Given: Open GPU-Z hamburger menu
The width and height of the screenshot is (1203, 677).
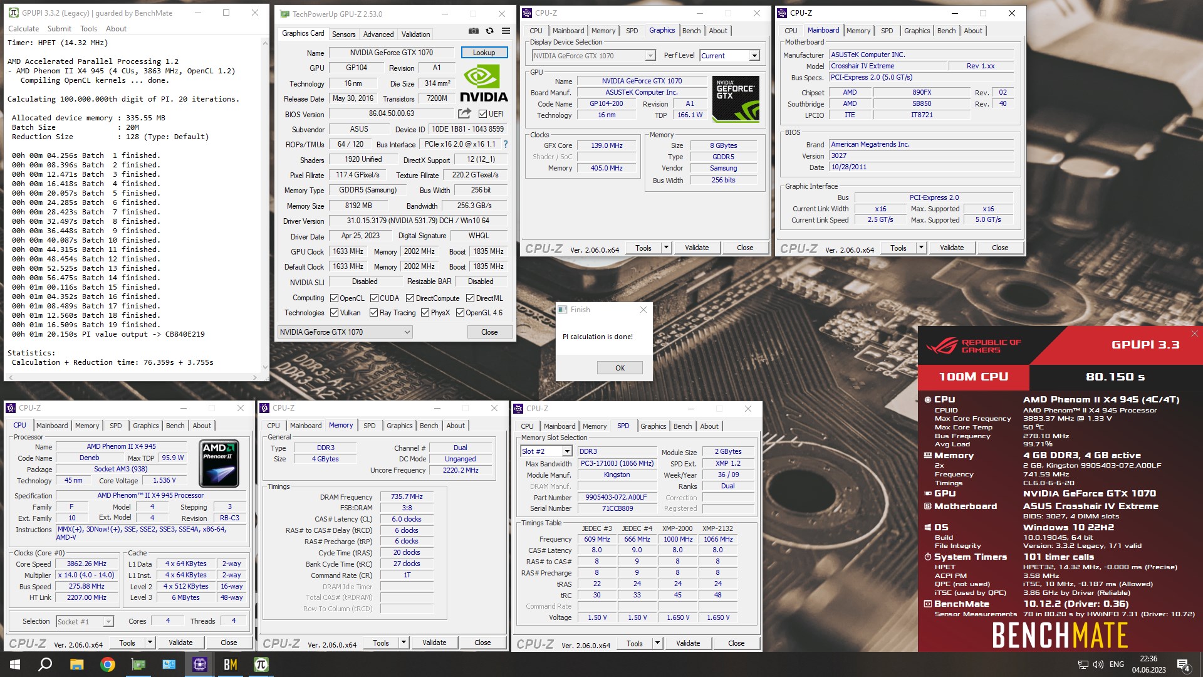Looking at the screenshot, I should pyautogui.click(x=506, y=31).
